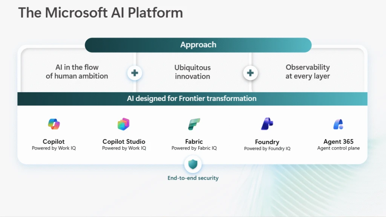
Task: Click the End-to-end security shield icon
Action: click(193, 164)
